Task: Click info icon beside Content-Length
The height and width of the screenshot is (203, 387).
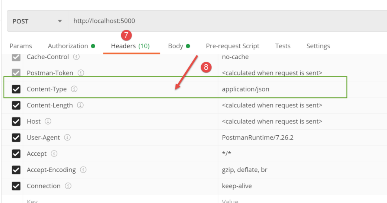Action: pyautogui.click(x=80, y=105)
